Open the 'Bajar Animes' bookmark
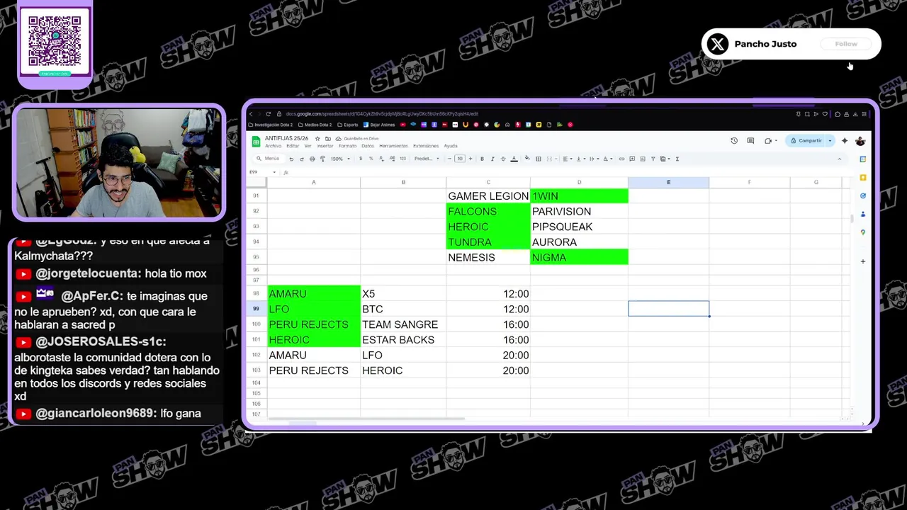This screenshot has height=510, width=907. pos(379,125)
